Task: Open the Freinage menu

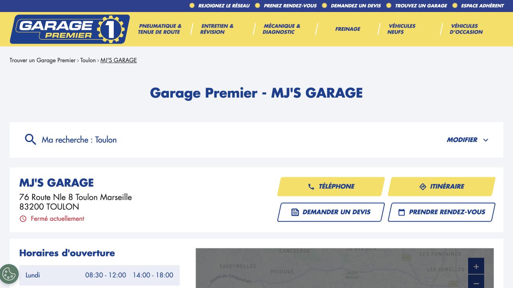Action: [347, 29]
